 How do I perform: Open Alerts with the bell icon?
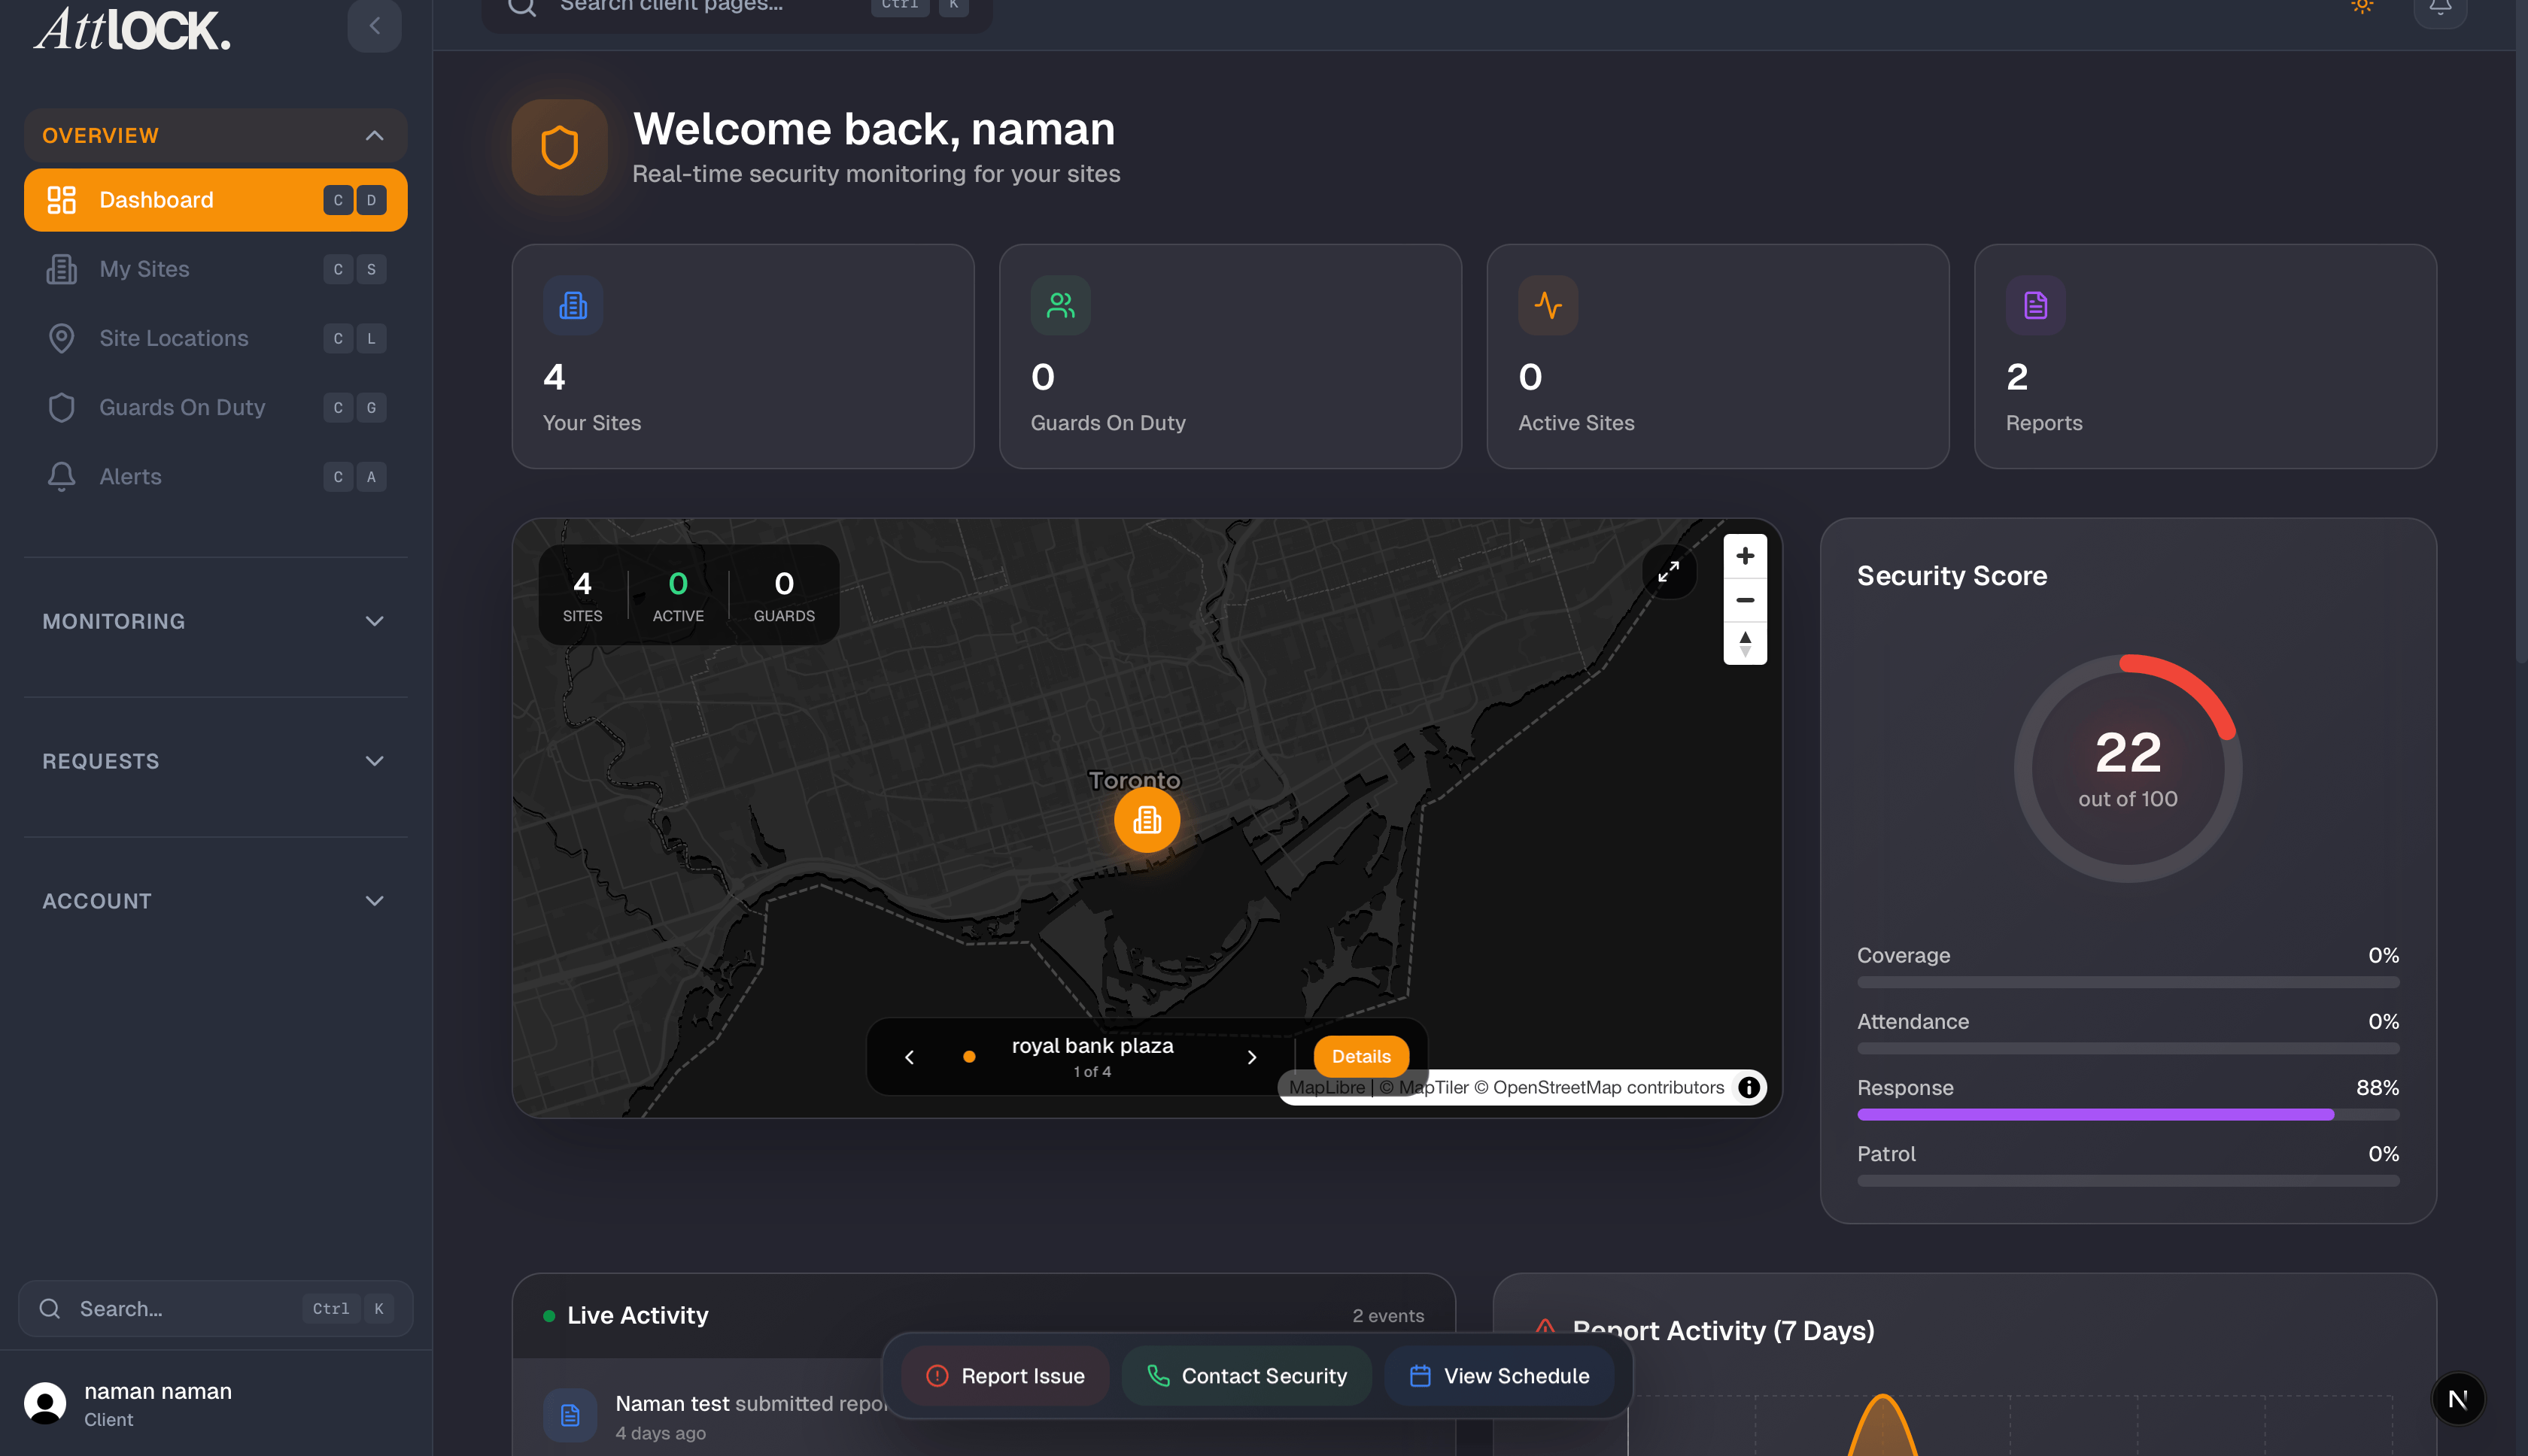coord(61,476)
